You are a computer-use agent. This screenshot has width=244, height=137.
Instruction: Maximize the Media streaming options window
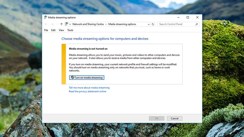[x=188, y=17]
